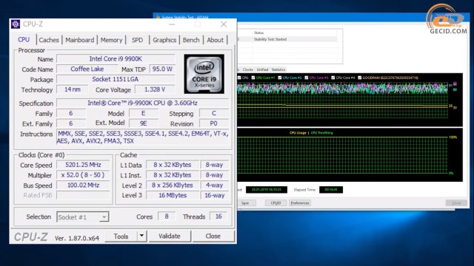Open the SPD tab
Viewport: 474px width, 266px height.
click(x=137, y=40)
